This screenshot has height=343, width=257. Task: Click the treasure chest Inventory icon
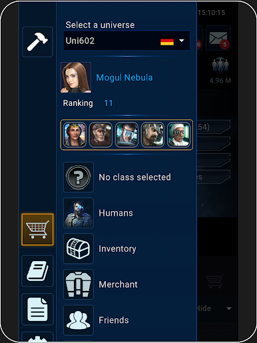click(79, 248)
